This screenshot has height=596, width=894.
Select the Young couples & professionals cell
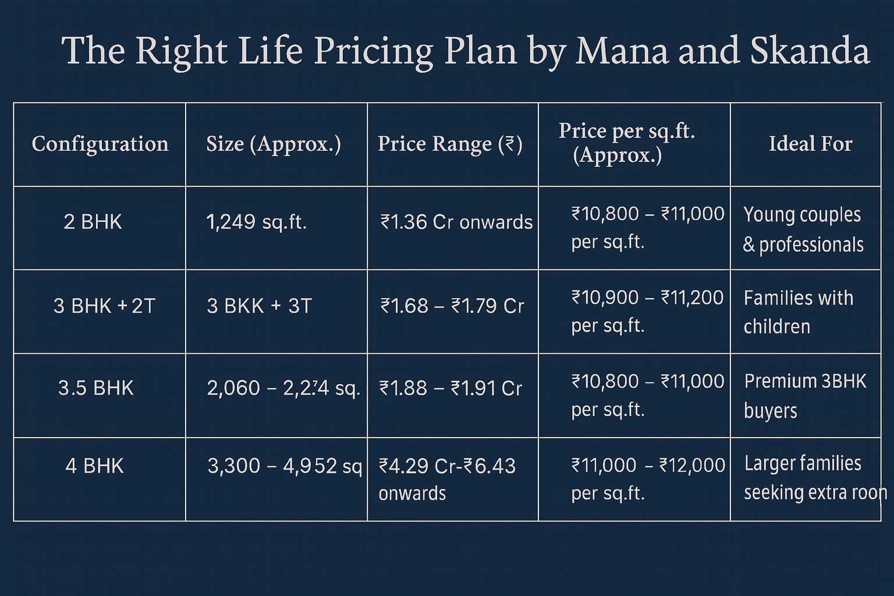click(803, 229)
